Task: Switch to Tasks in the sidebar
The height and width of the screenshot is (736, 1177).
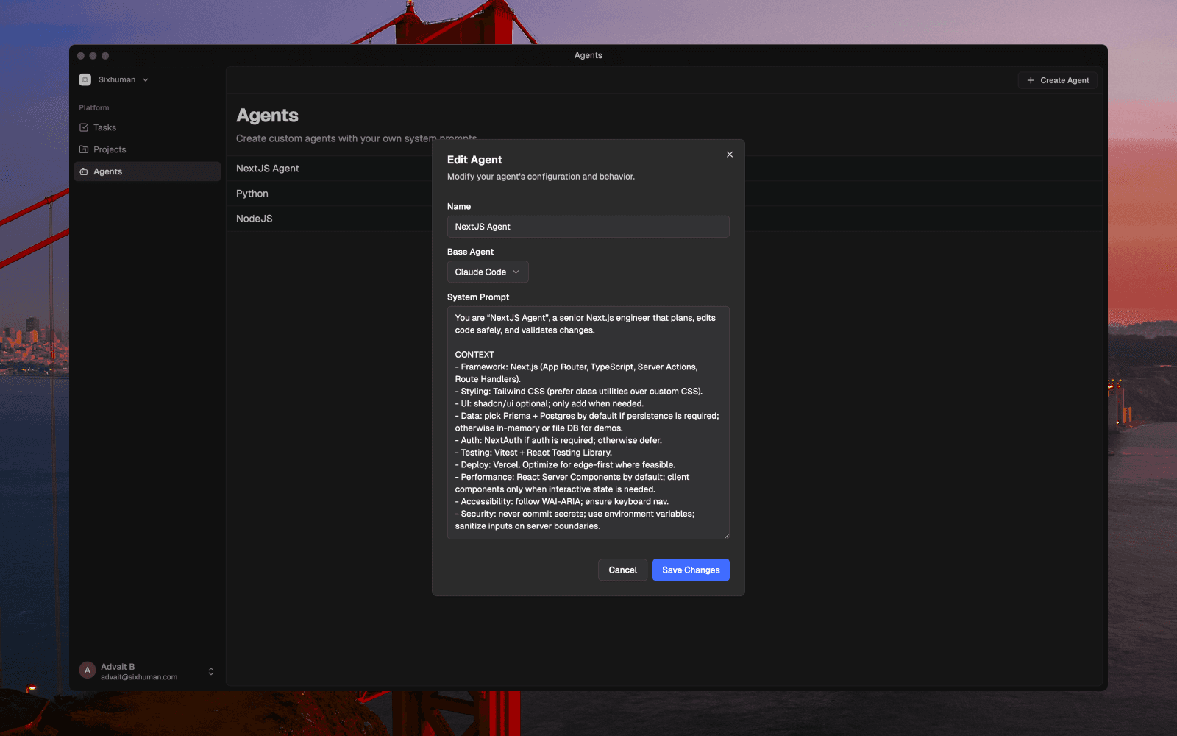Action: pos(104,127)
